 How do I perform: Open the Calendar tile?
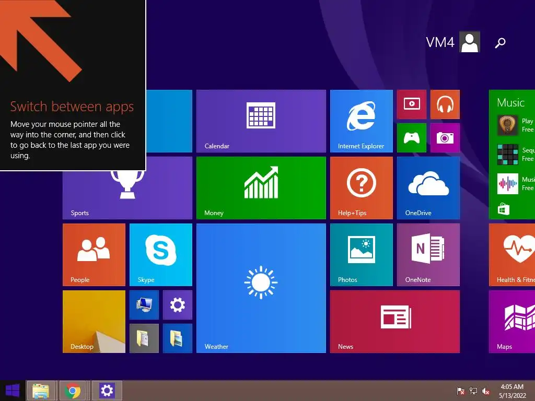pyautogui.click(x=261, y=121)
